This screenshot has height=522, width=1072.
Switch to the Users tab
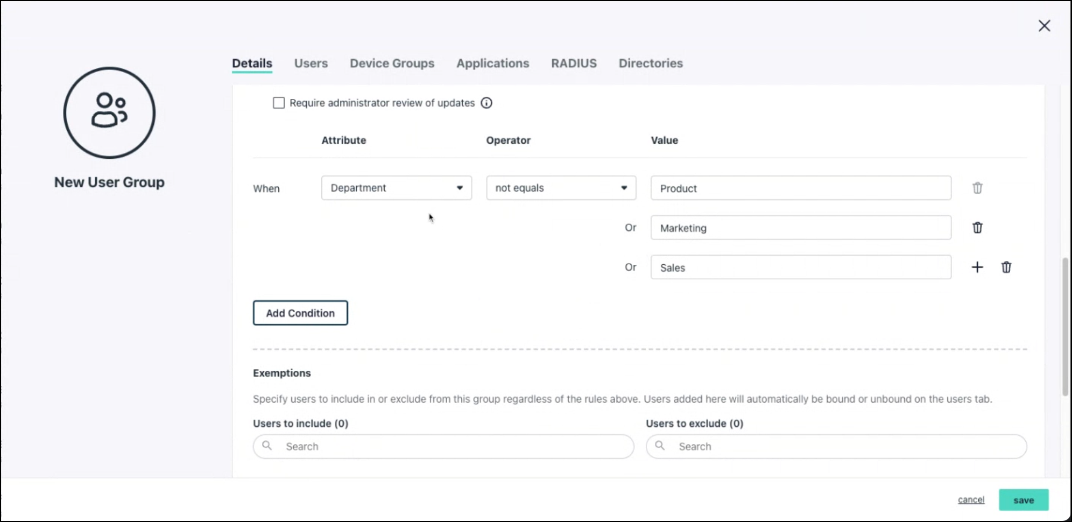point(311,64)
